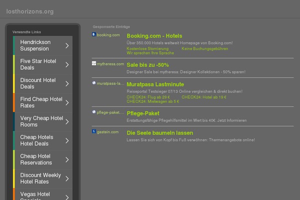Click the arrow beside Cheap Hotel Reservations
Viewport: 300px width, 200px height.
(67, 159)
